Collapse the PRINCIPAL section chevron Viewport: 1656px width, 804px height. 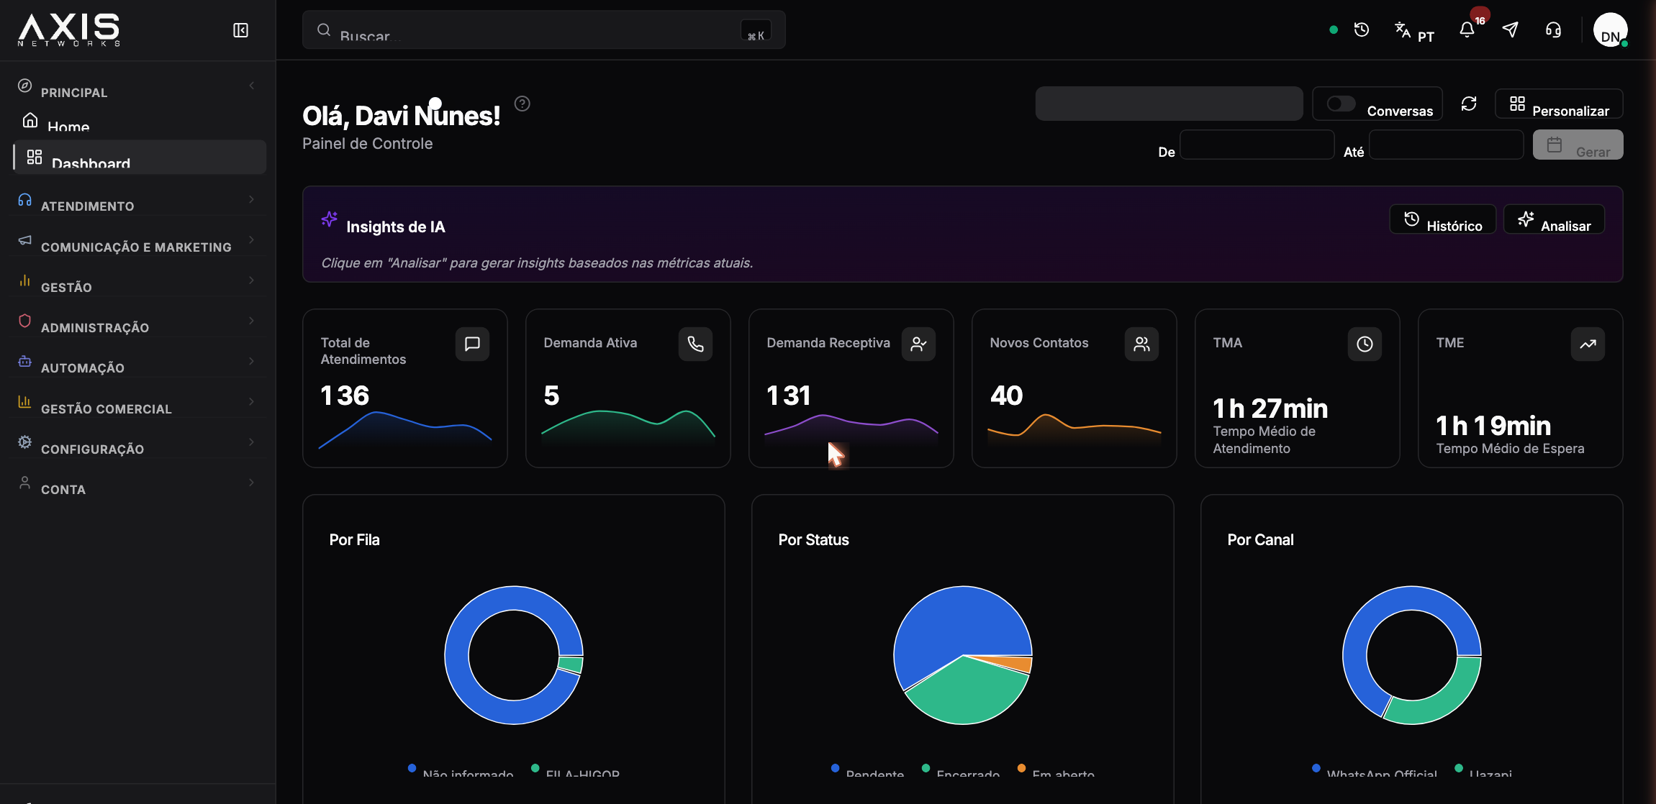pyautogui.click(x=251, y=86)
